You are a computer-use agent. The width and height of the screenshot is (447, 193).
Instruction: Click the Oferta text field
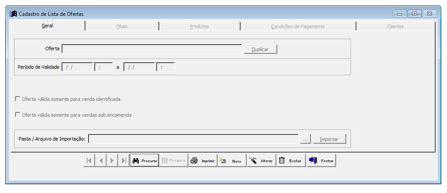click(x=152, y=49)
